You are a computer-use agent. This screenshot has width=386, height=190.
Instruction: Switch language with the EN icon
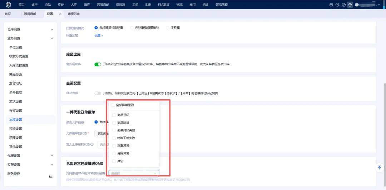332,5
